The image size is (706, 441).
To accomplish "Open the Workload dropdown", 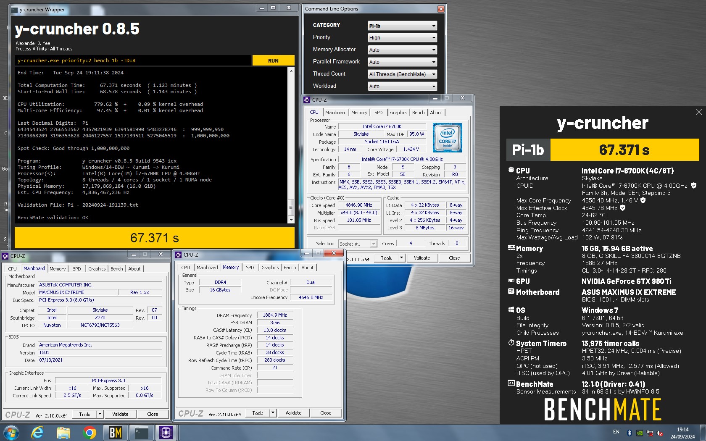I will tap(402, 86).
